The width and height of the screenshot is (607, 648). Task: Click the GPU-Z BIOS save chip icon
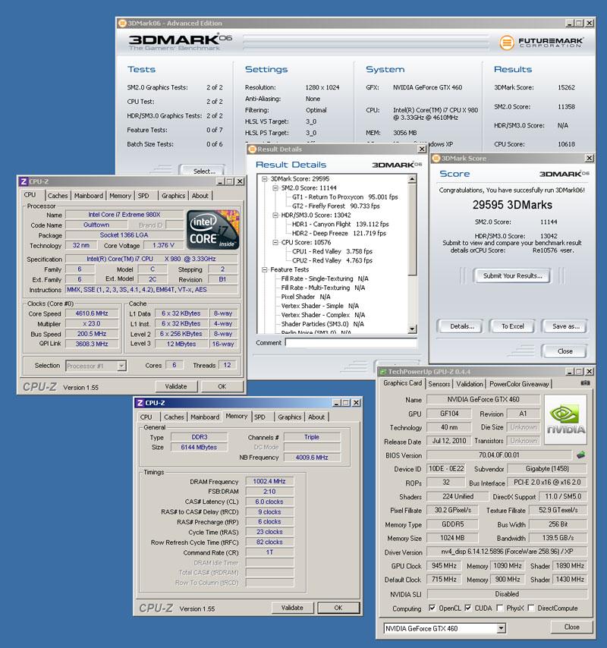tap(581, 455)
